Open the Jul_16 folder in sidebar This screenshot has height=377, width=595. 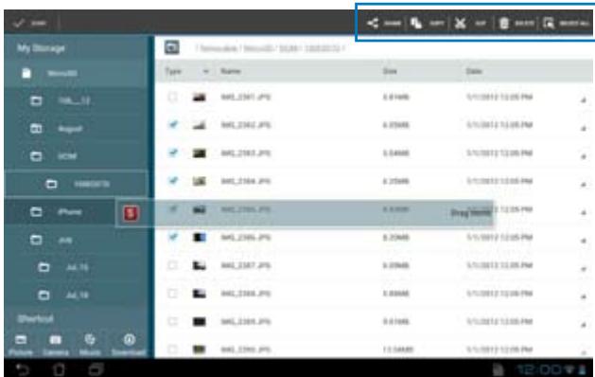point(76,296)
